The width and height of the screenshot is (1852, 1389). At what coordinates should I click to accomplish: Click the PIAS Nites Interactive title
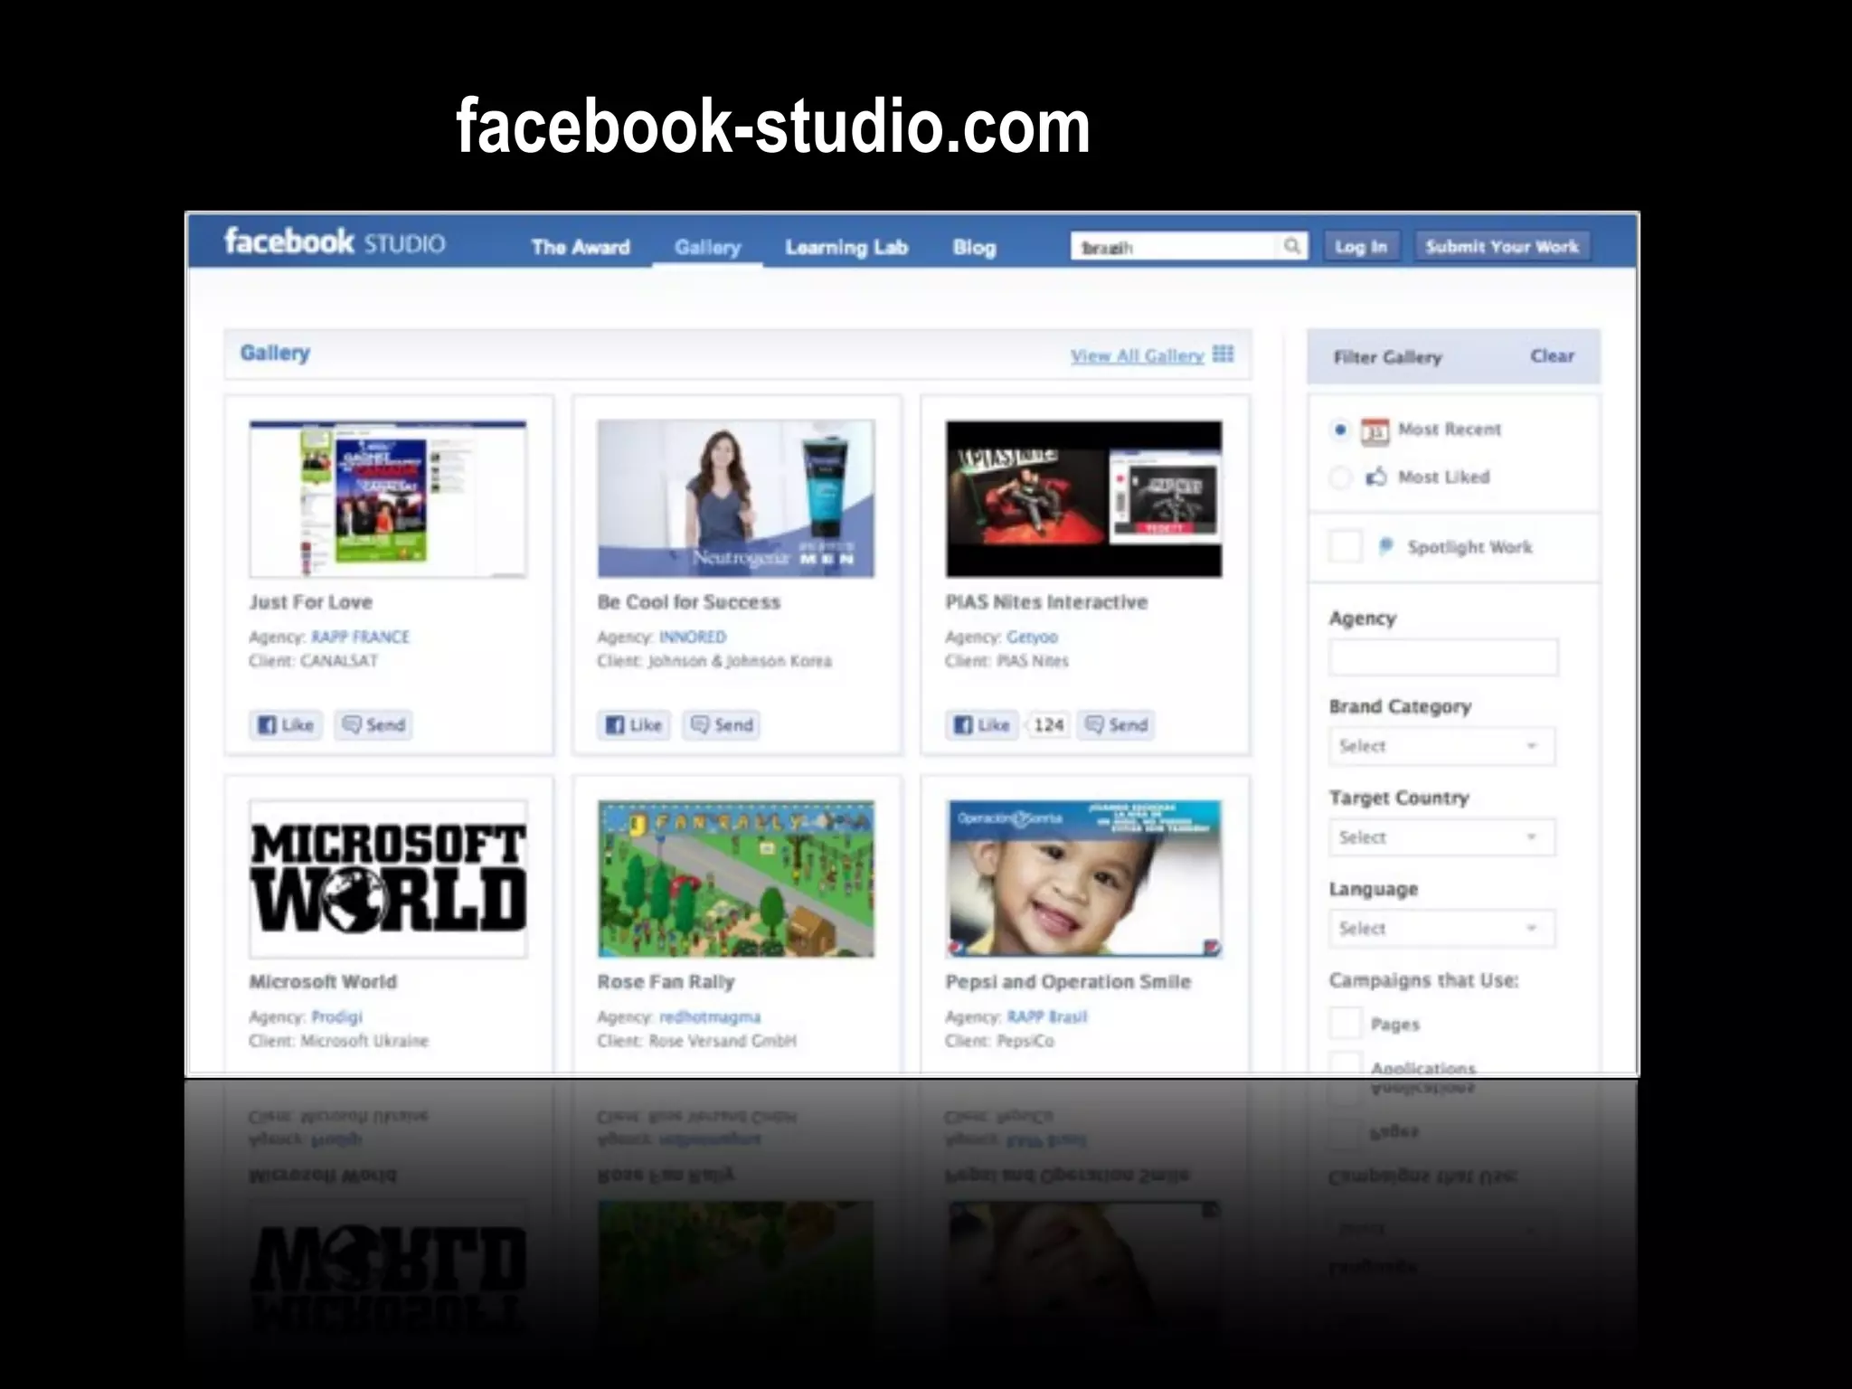pyautogui.click(x=1046, y=602)
